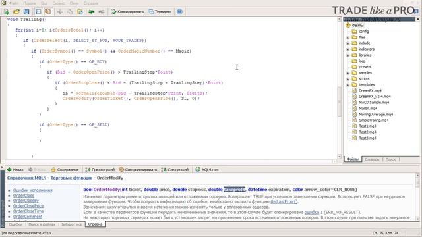Screen dimensions: 422x237
Task: Click the MetaEditor app icon in title corner
Action: (x=3, y=3)
